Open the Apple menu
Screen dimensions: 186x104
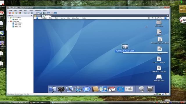[37, 18]
